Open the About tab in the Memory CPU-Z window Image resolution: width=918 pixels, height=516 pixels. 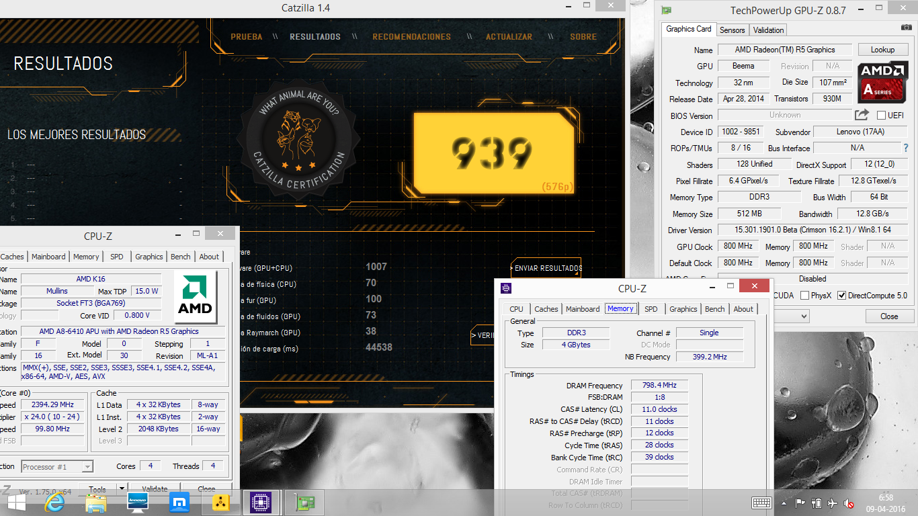click(743, 309)
